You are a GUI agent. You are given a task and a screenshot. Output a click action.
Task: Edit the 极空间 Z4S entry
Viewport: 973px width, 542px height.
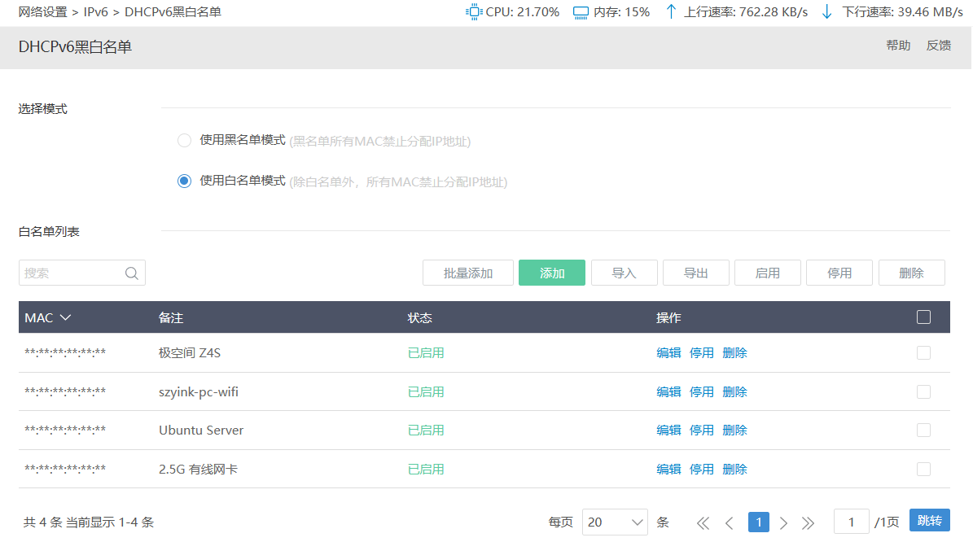click(x=668, y=353)
